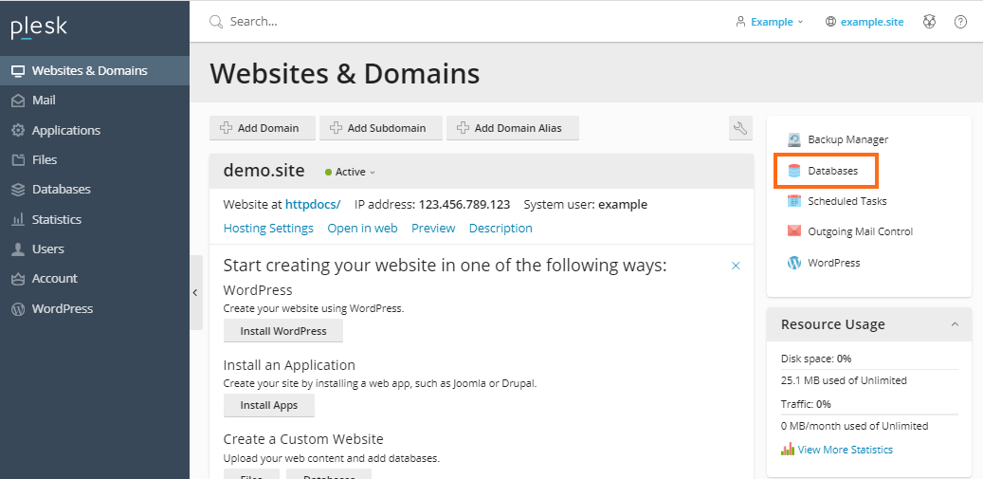Open Statistics from the sidebar menu
This screenshot has width=983, height=479.
pos(56,219)
